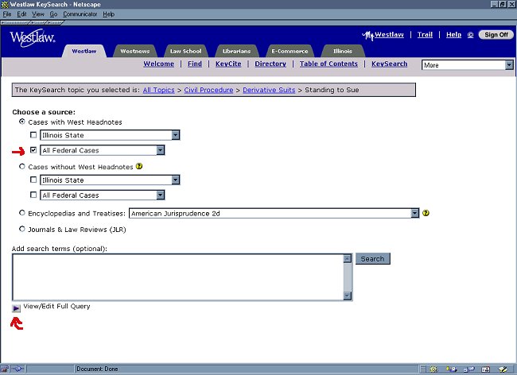517x375 pixels.
Task: Click the Document: Done status text
Action: [97, 369]
